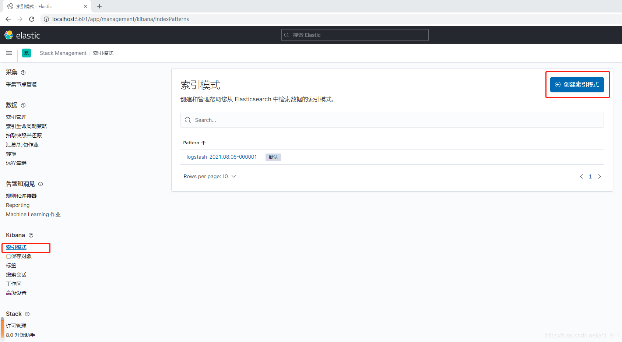
Task: Open 索引管理 in sidebar
Action: point(16,117)
